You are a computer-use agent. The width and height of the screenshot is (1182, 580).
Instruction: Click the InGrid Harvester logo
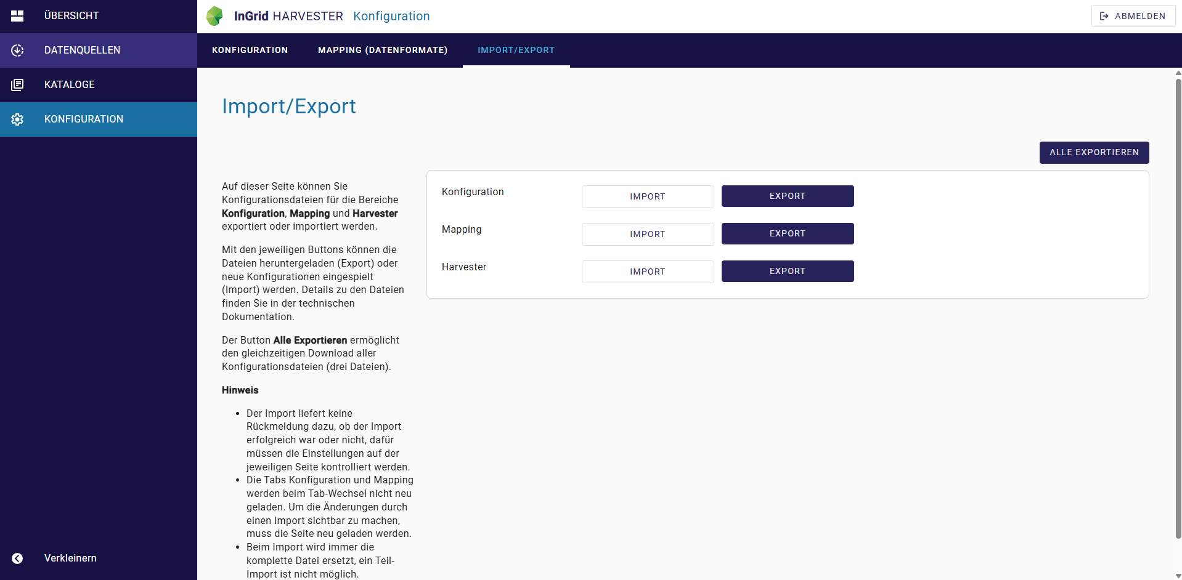tap(214, 16)
